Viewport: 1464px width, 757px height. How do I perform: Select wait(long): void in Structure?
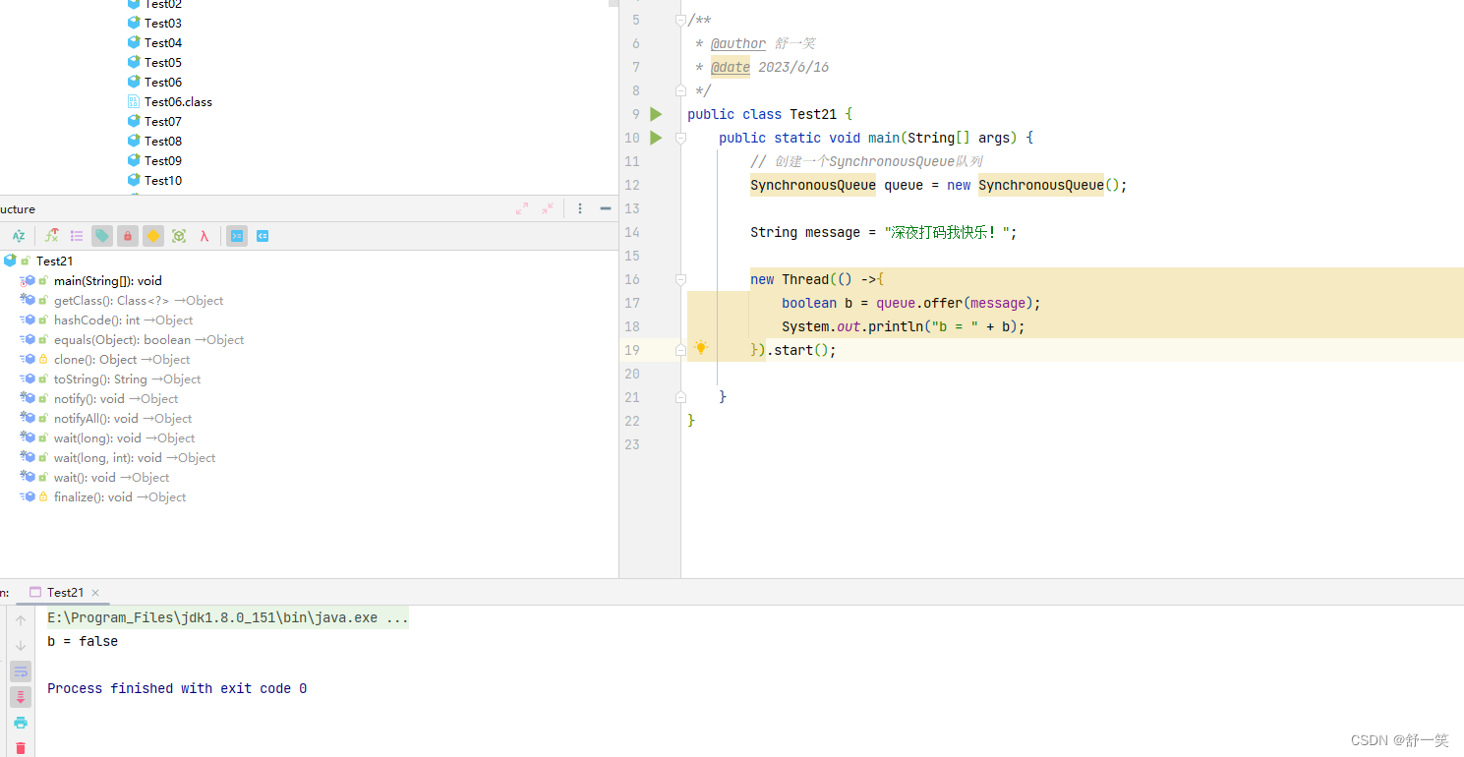coord(124,437)
